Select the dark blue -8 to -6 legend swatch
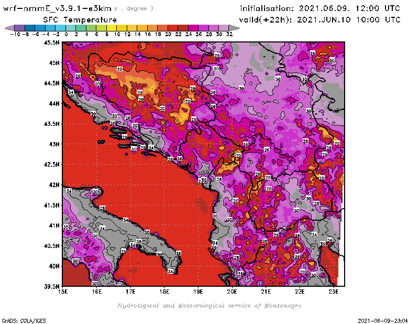This screenshot has width=419, height=324. (30, 28)
